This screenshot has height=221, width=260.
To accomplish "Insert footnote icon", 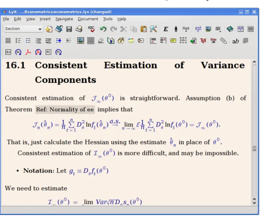I will (153, 41).
